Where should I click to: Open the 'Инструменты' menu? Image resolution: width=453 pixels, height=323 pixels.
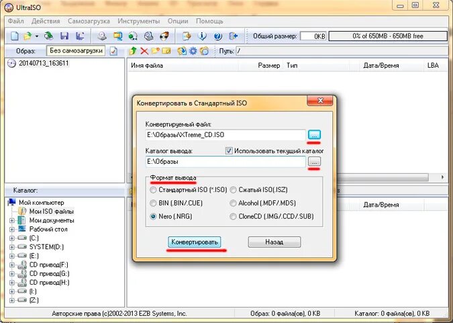[x=139, y=21]
